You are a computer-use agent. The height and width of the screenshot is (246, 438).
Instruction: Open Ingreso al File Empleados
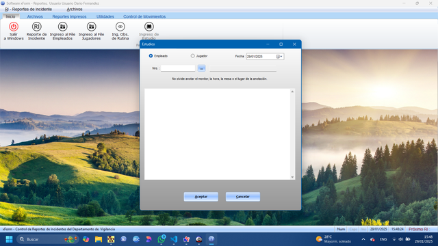pos(62,27)
